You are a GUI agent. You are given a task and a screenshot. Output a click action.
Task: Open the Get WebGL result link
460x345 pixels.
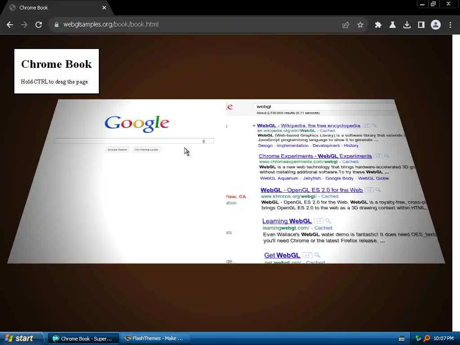click(x=282, y=256)
